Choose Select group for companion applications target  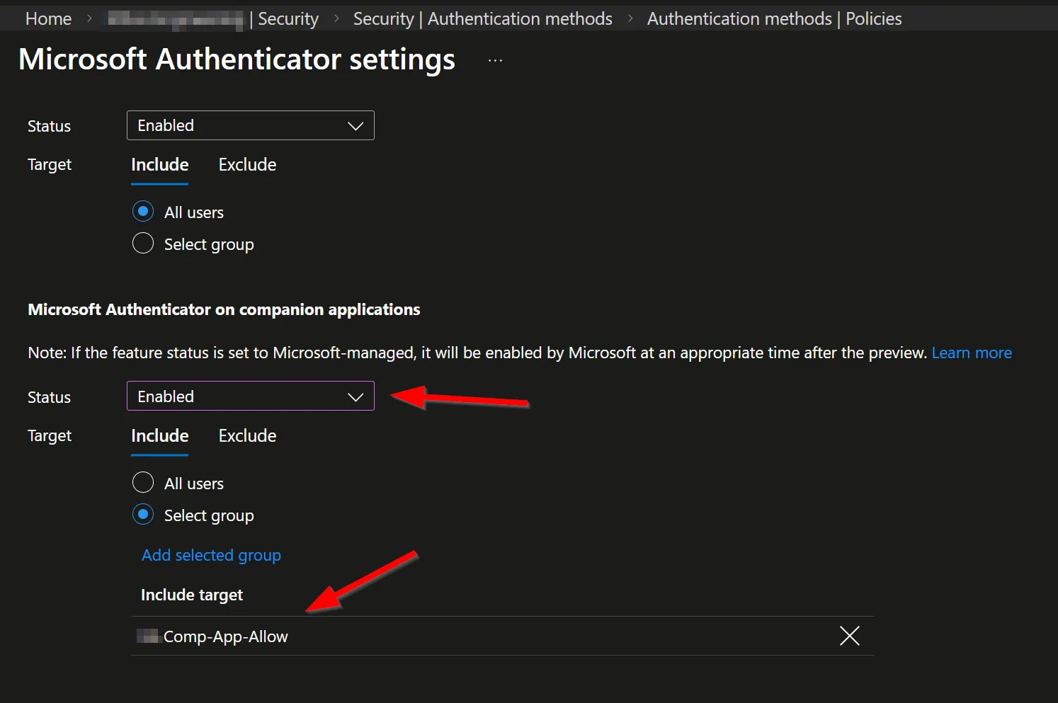143,515
